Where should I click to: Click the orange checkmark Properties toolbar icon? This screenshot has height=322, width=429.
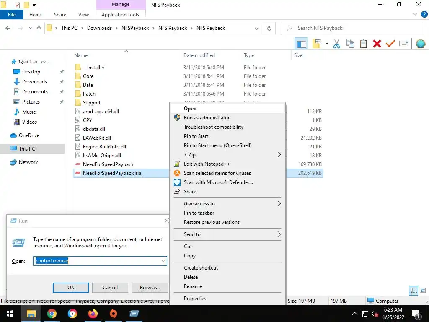[390, 44]
